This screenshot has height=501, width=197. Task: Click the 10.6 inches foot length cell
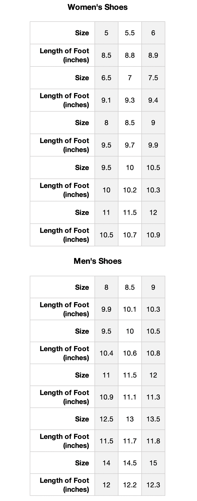pos(130,353)
